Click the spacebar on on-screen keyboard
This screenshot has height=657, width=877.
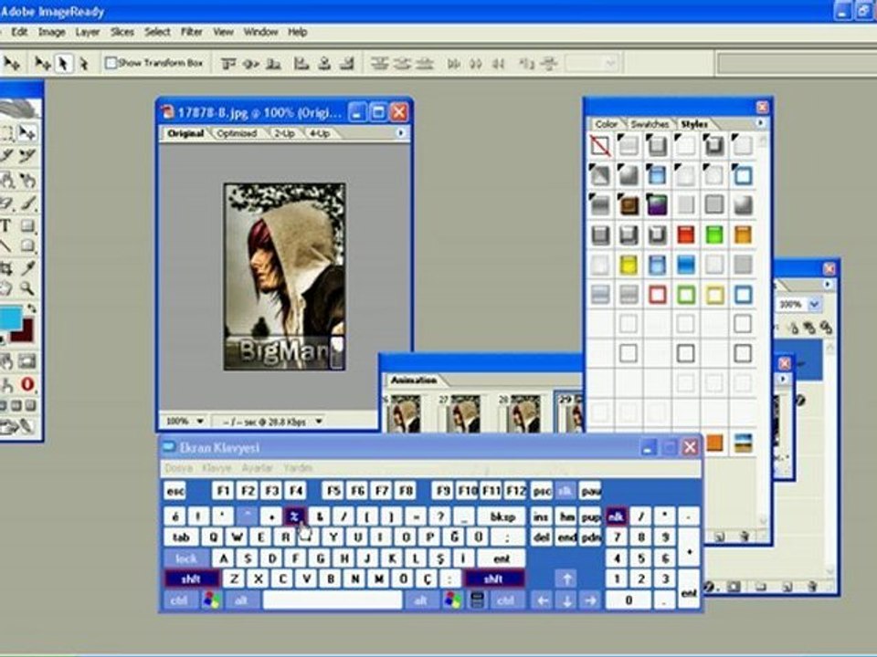(333, 600)
